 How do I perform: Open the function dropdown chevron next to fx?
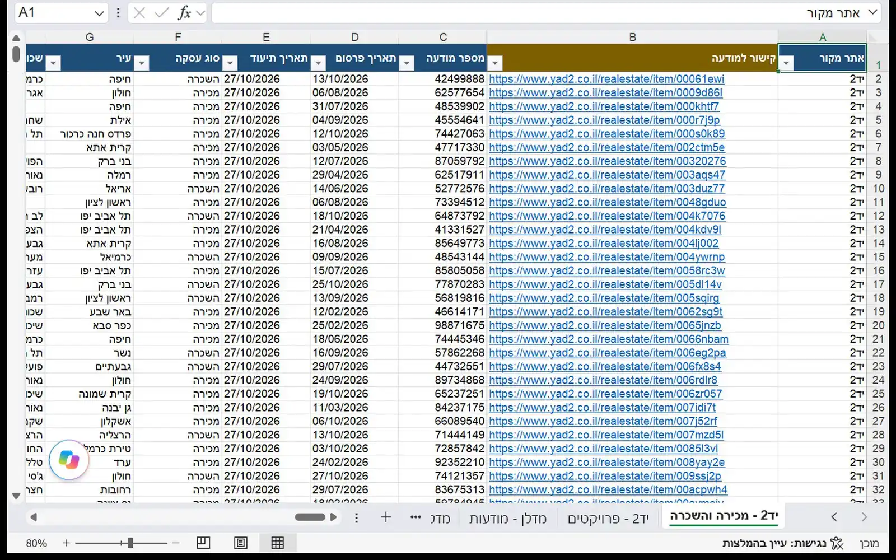tap(201, 13)
